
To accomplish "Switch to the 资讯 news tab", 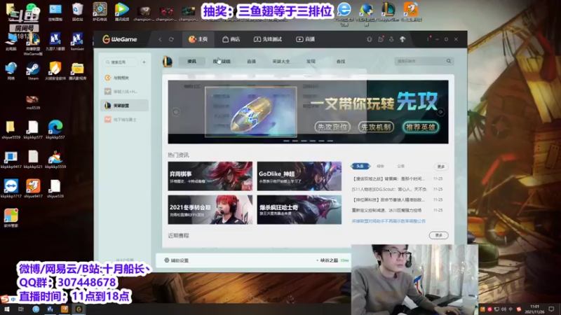I will point(191,62).
